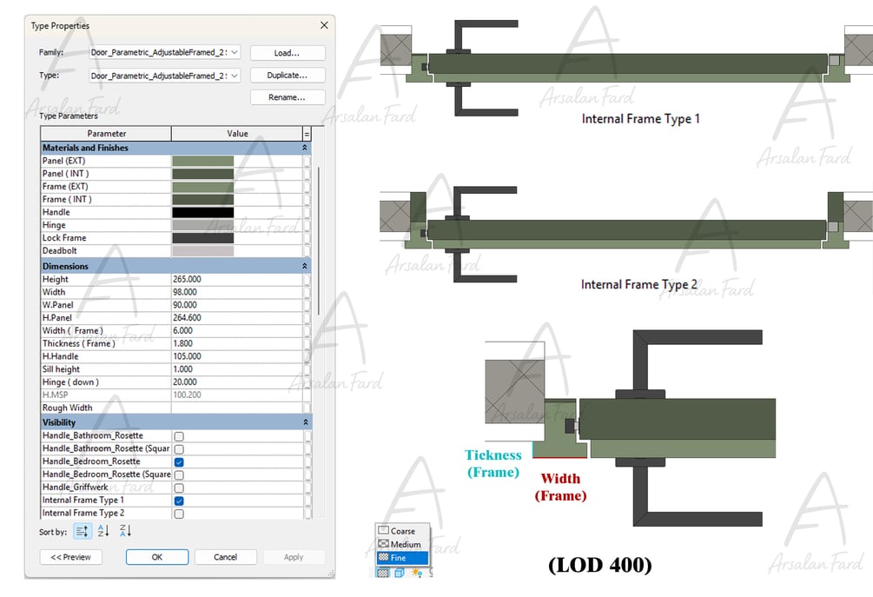
Task: Open the black Handle material swatch
Action: 202,212
